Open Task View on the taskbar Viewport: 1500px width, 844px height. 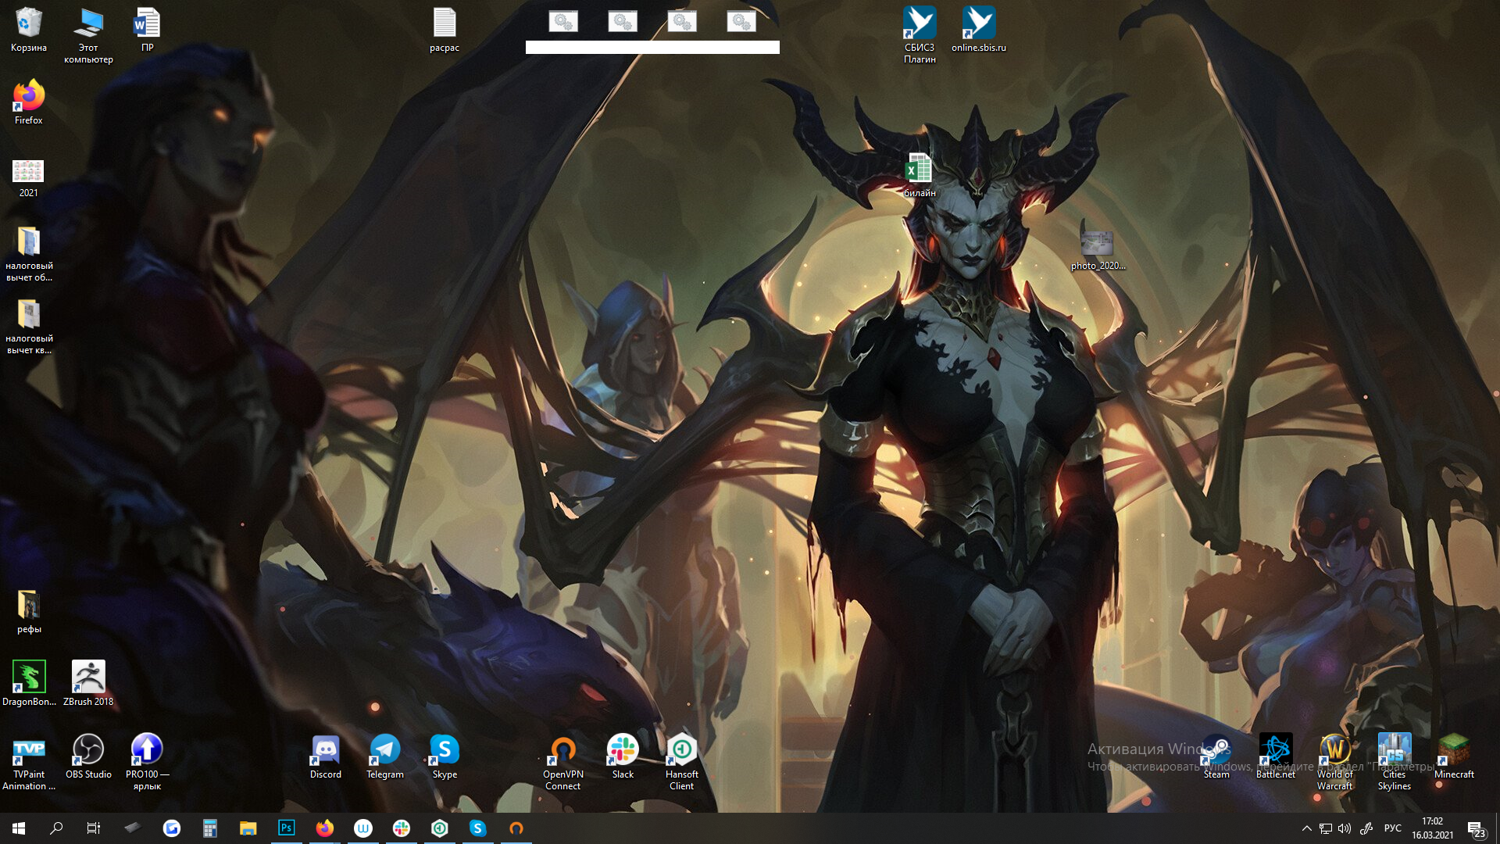coord(94,828)
